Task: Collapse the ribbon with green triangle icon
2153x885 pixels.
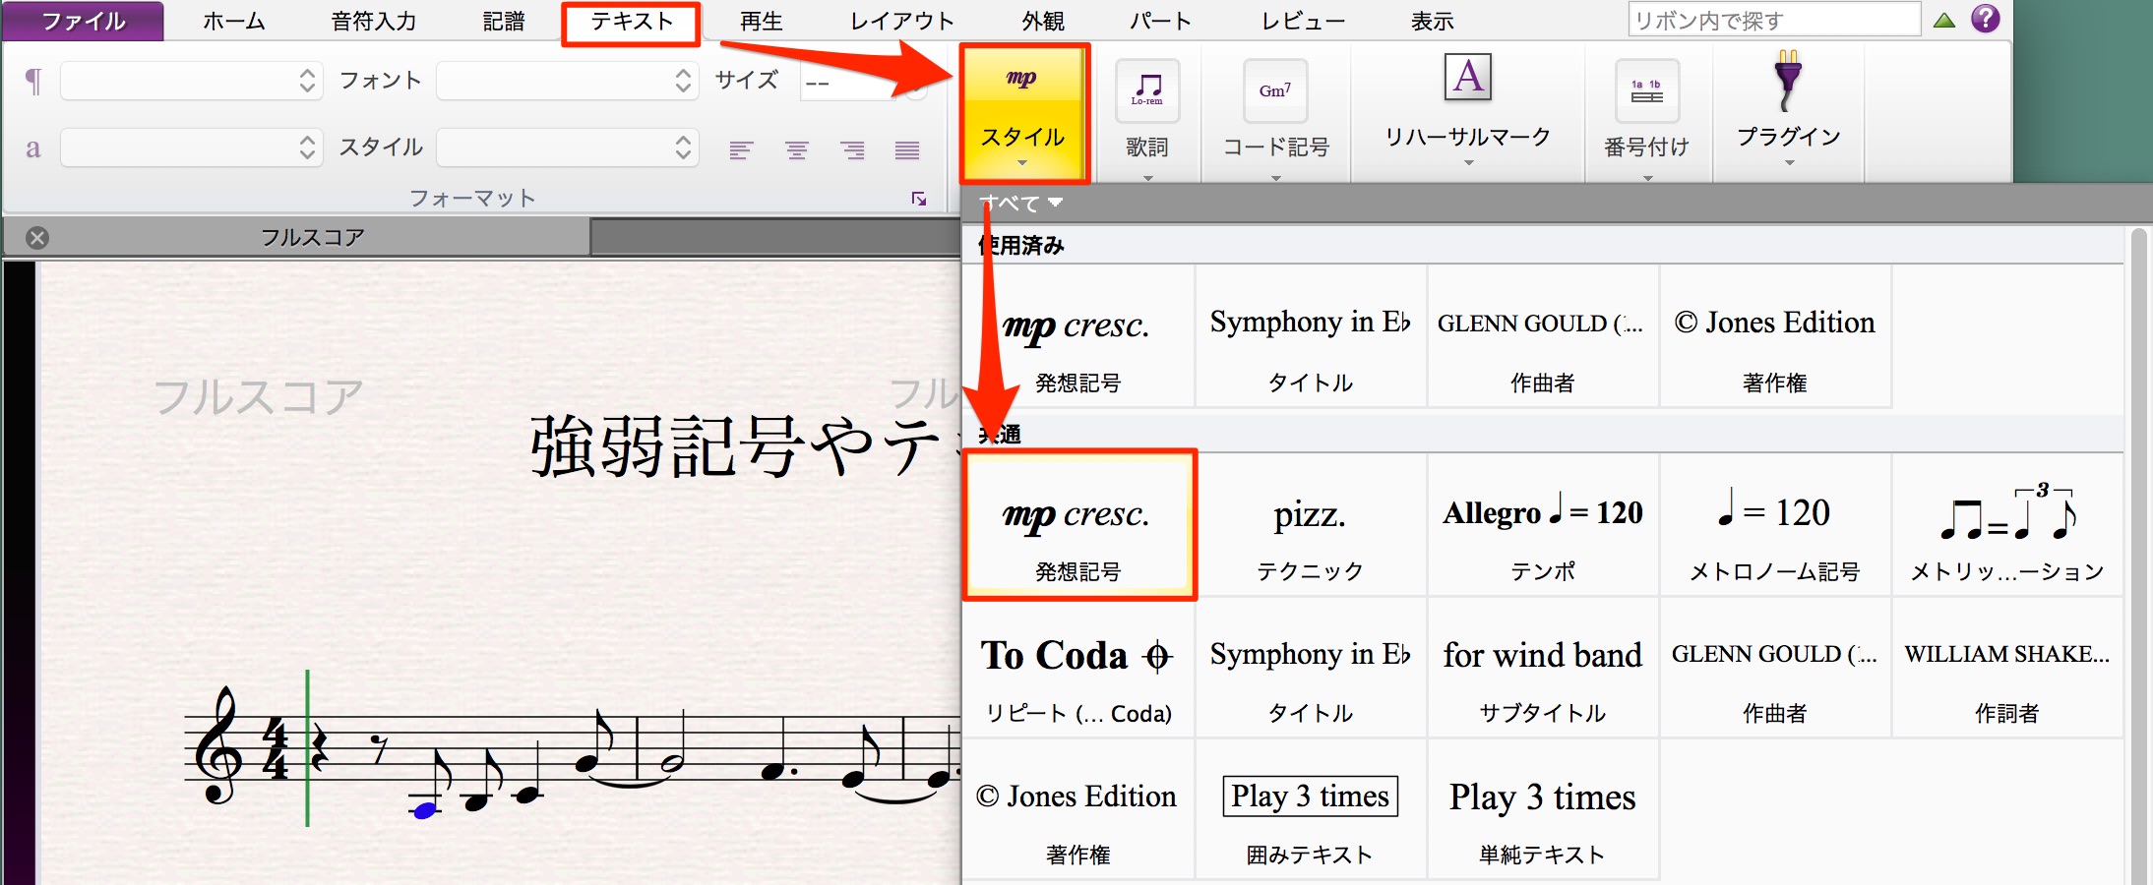Action: (1944, 20)
